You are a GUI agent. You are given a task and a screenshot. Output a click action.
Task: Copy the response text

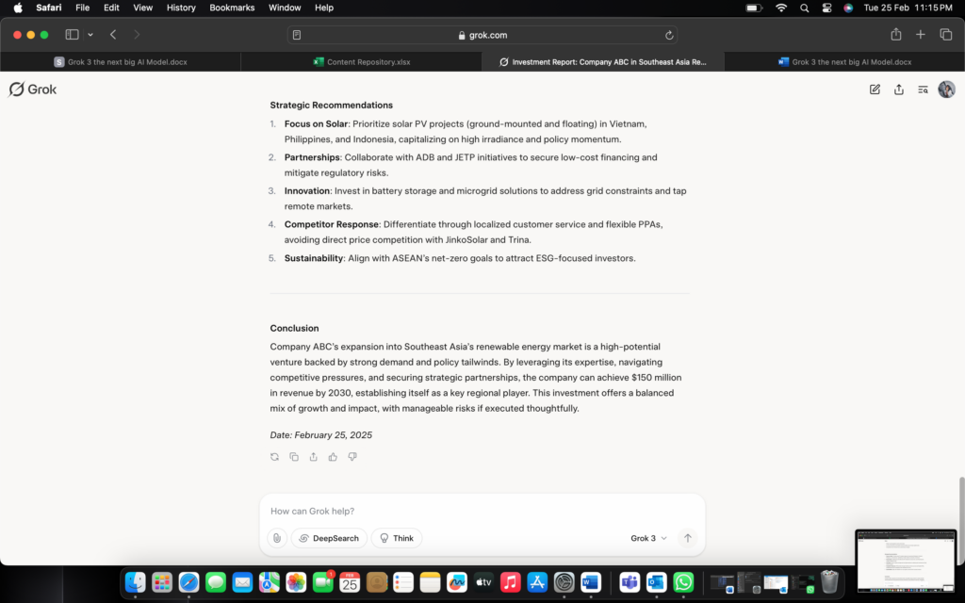pyautogui.click(x=294, y=457)
